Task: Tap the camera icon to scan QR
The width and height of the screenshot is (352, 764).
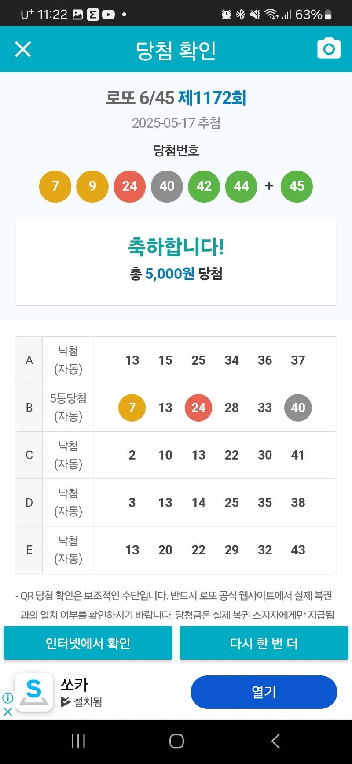Action: pyautogui.click(x=329, y=48)
